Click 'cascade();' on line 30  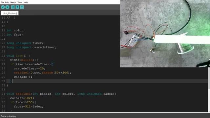pos(23,77)
